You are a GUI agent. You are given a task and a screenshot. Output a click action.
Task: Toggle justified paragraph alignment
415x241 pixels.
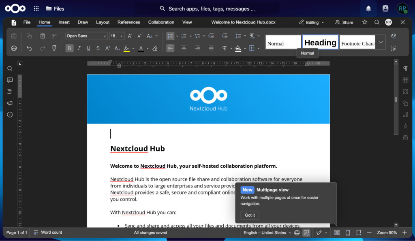211,48
